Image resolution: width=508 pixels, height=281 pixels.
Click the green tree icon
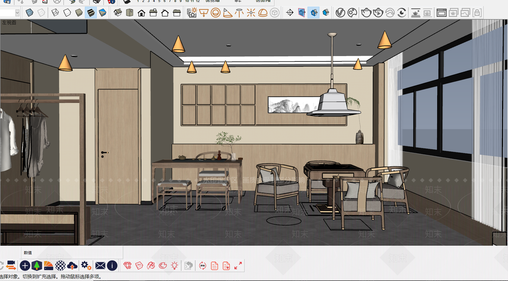pyautogui.click(x=37, y=265)
